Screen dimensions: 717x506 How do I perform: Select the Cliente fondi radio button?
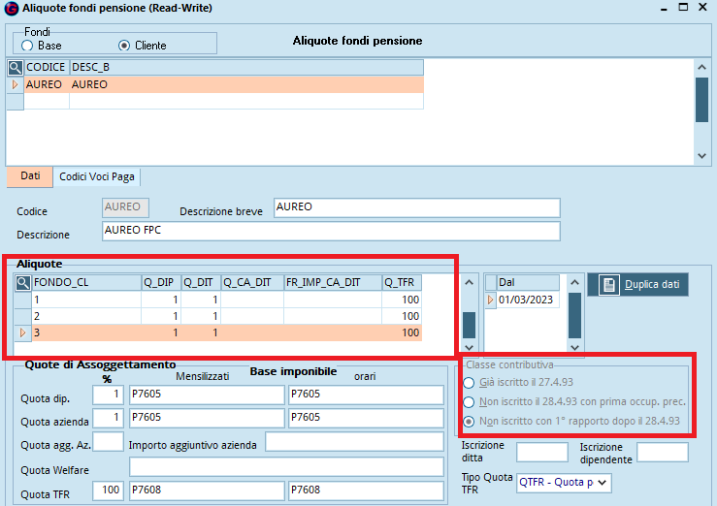pos(124,46)
